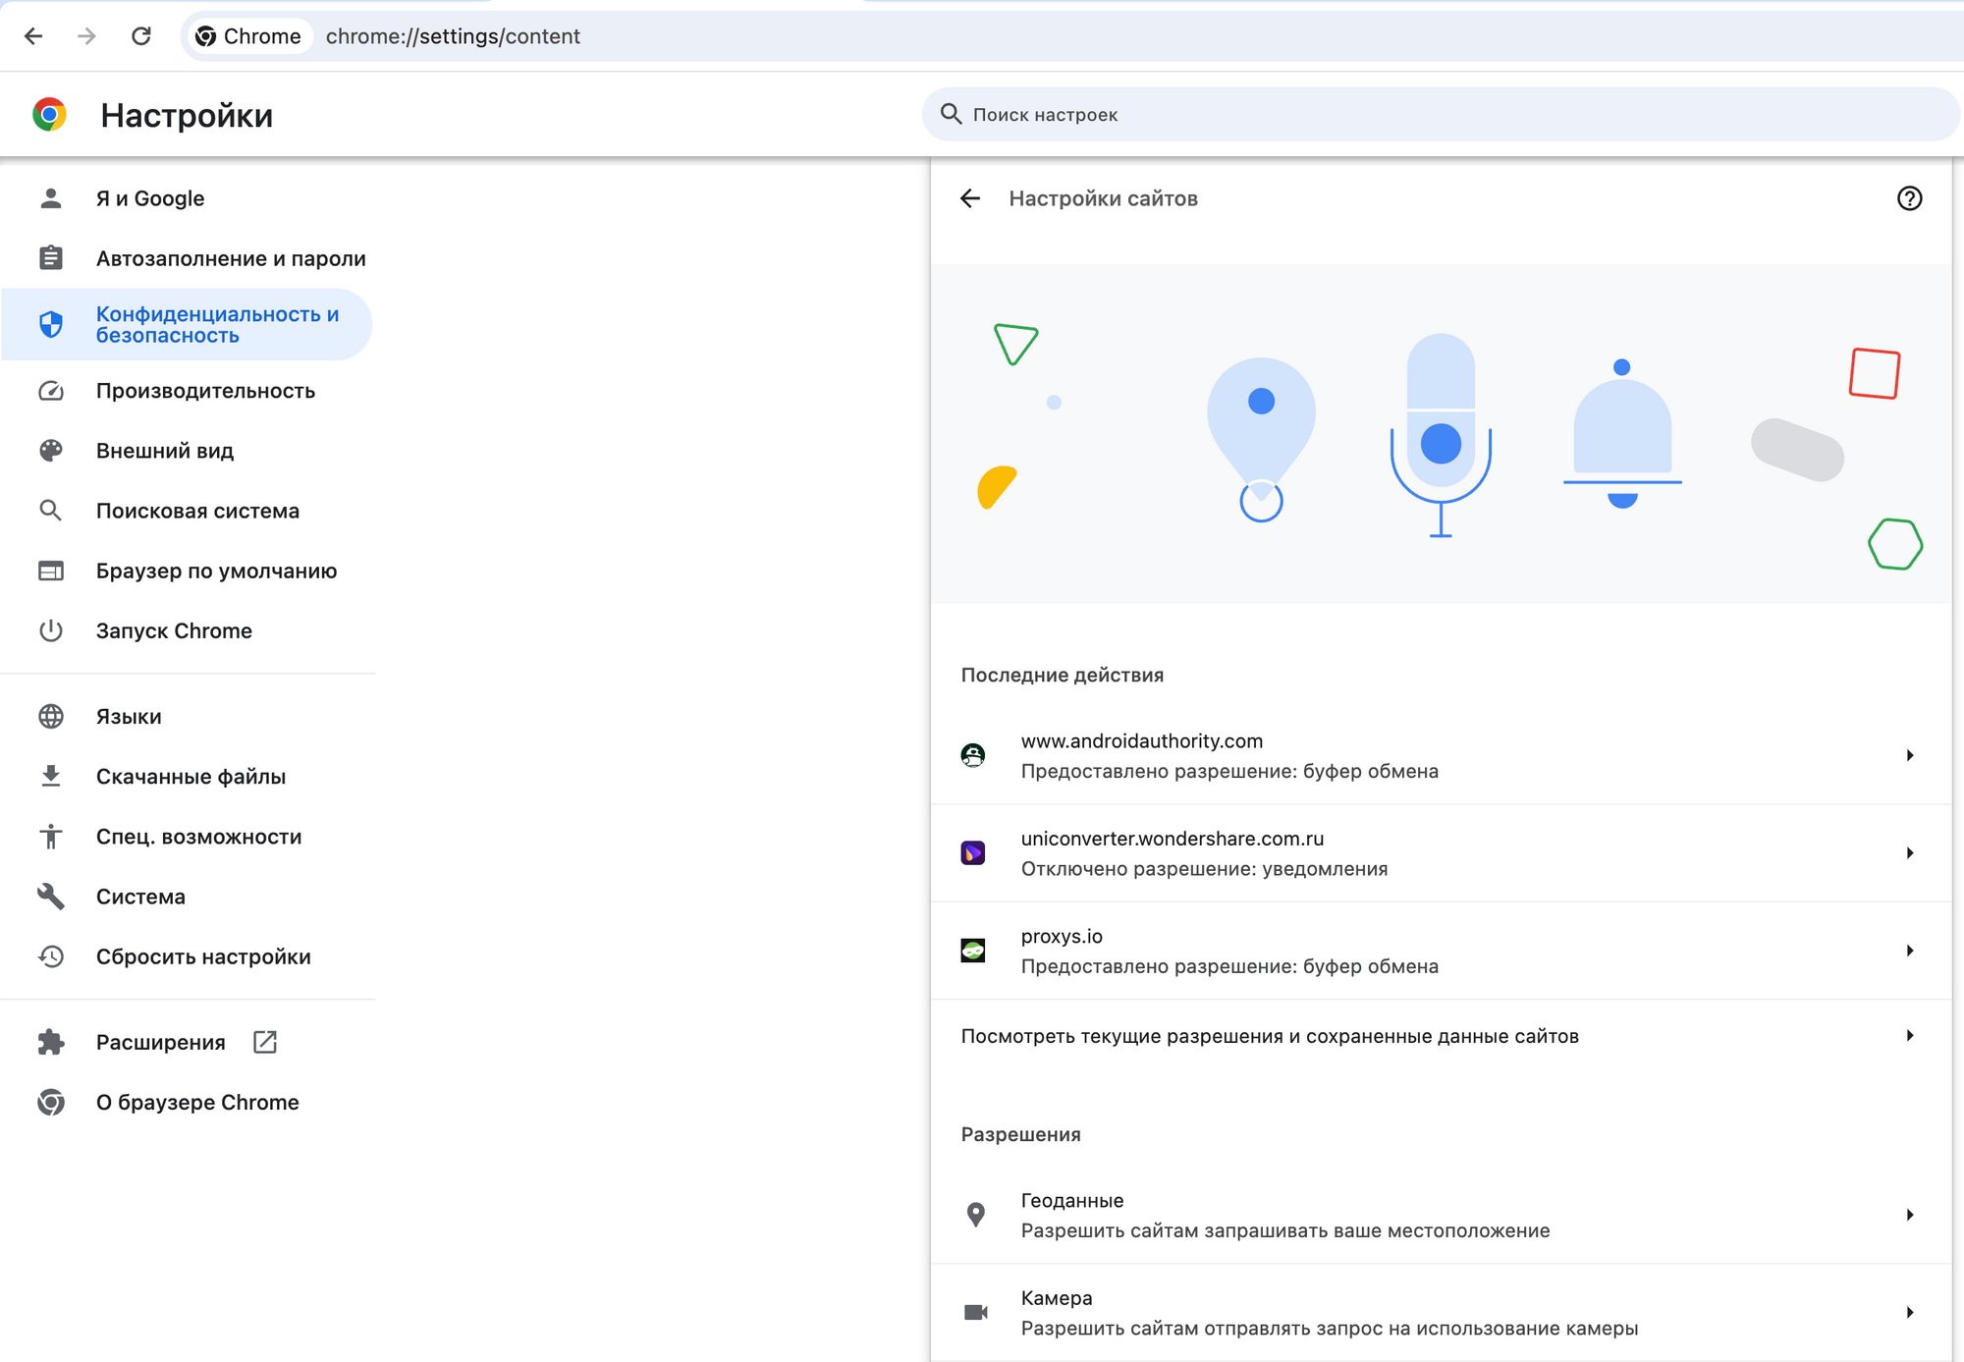The image size is (1964, 1362).
Task: Click the androidauthority.com site favicon
Action: (x=973, y=755)
